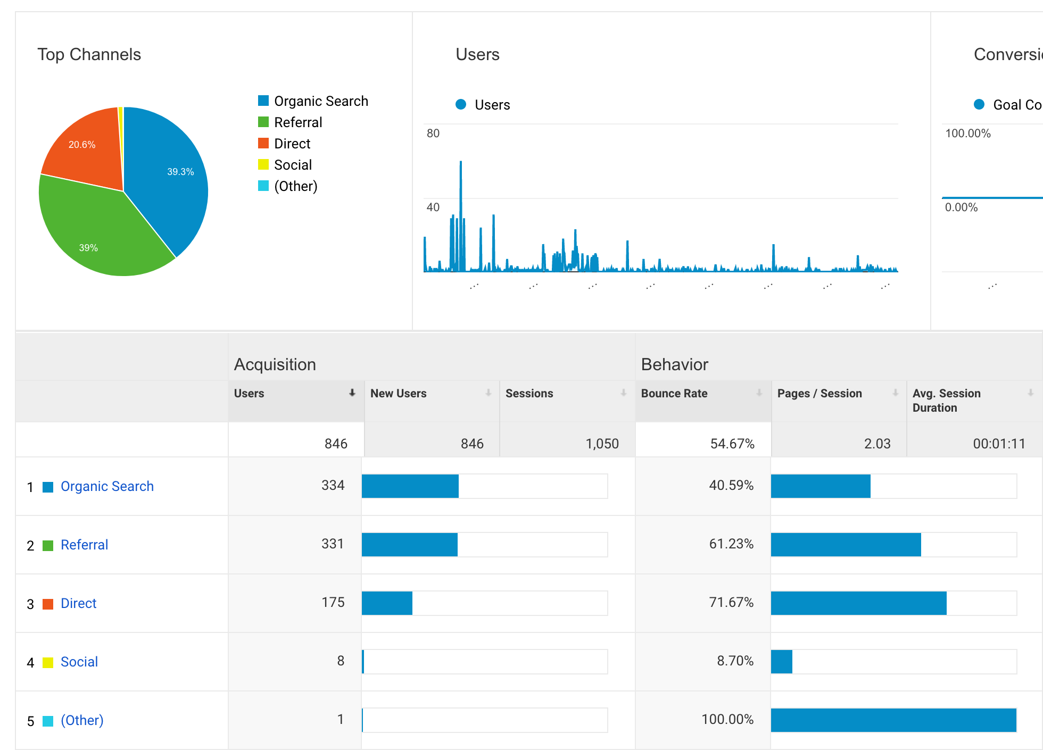Sort by Avg. Session Duration arrow

click(1031, 393)
